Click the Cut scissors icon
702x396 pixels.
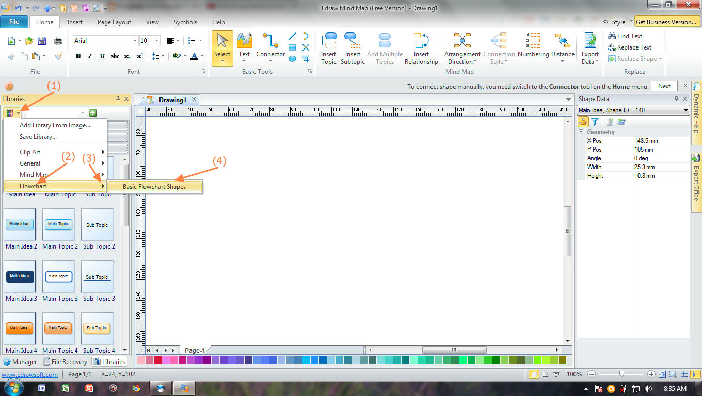pos(12,56)
